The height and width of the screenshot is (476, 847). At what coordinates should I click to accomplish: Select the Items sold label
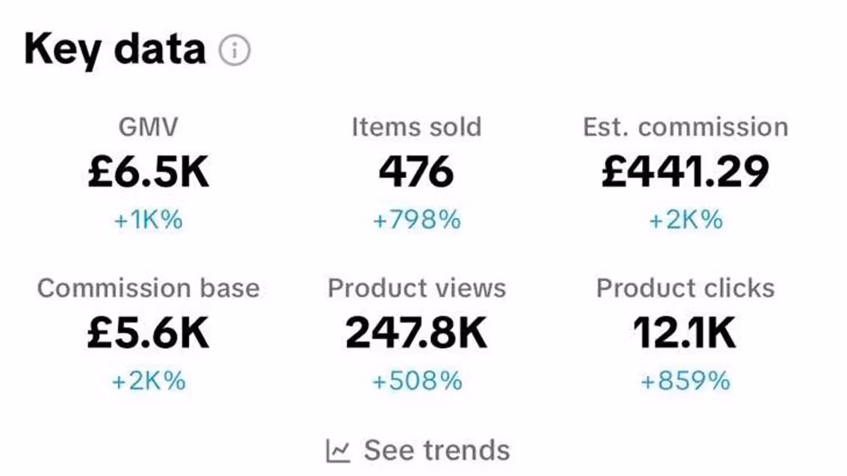coord(416,127)
